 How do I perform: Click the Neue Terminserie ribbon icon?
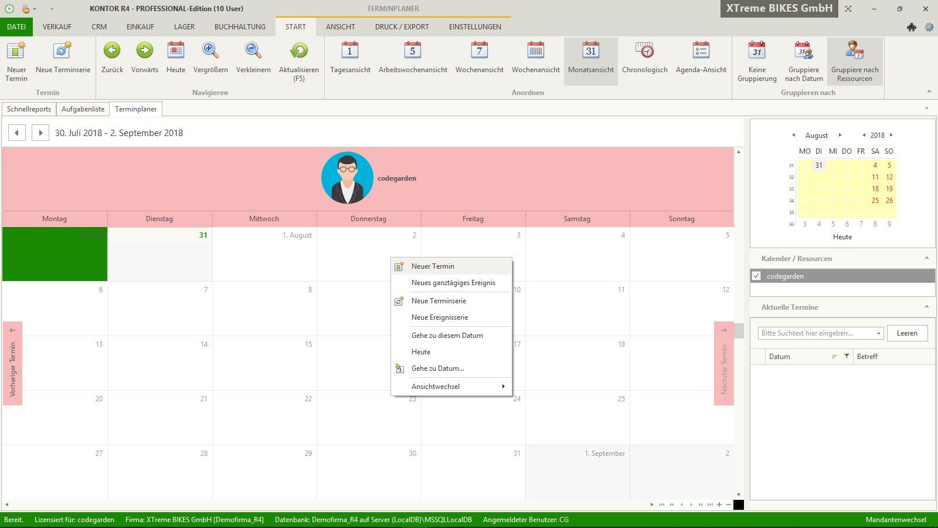pyautogui.click(x=63, y=51)
